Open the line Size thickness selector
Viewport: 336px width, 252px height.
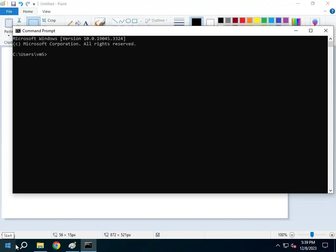pyautogui.click(x=179, y=22)
